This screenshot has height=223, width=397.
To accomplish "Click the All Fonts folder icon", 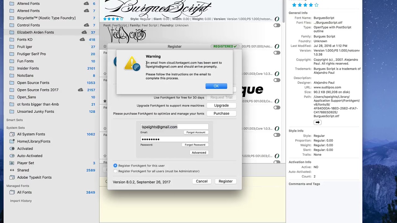I will click(12, 192).
